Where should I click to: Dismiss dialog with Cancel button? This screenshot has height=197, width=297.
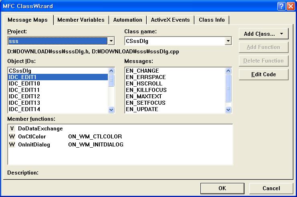271,188
